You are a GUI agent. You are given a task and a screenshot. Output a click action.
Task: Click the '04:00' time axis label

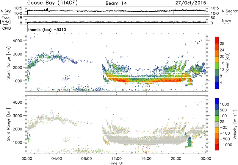click(x=57, y=159)
